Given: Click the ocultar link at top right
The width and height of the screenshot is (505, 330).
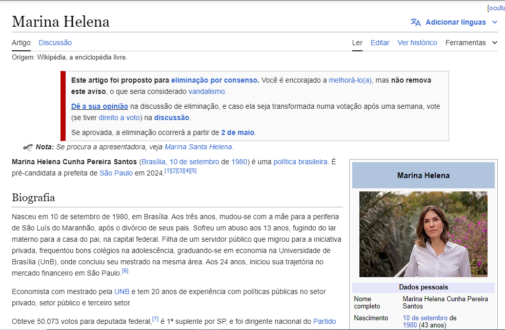Looking at the screenshot, I should [497, 8].
